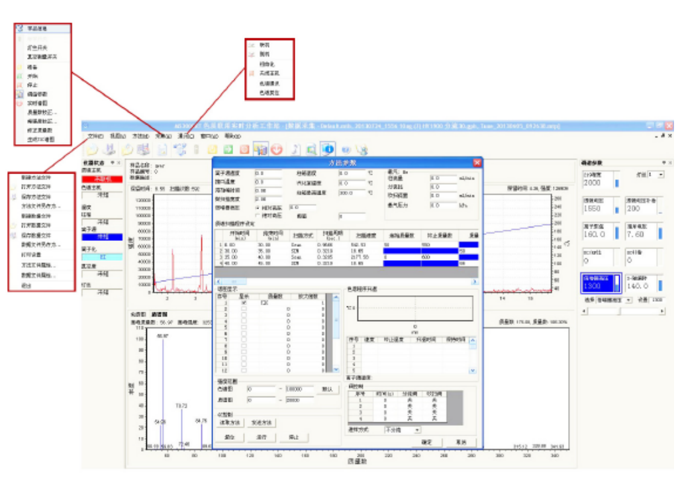The image size is (678, 478).
Task: Click the spectrum chart icon in toolbar
Action: click(260, 149)
